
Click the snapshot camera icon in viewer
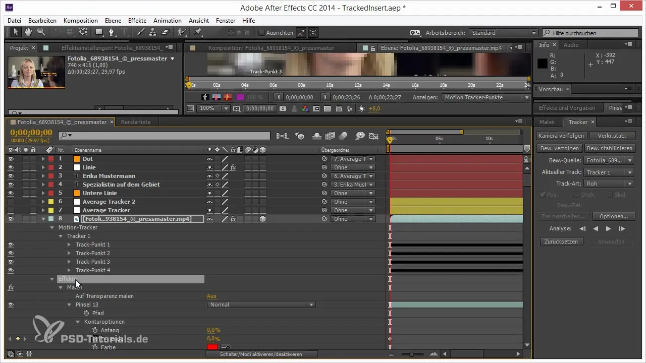pyautogui.click(x=283, y=108)
